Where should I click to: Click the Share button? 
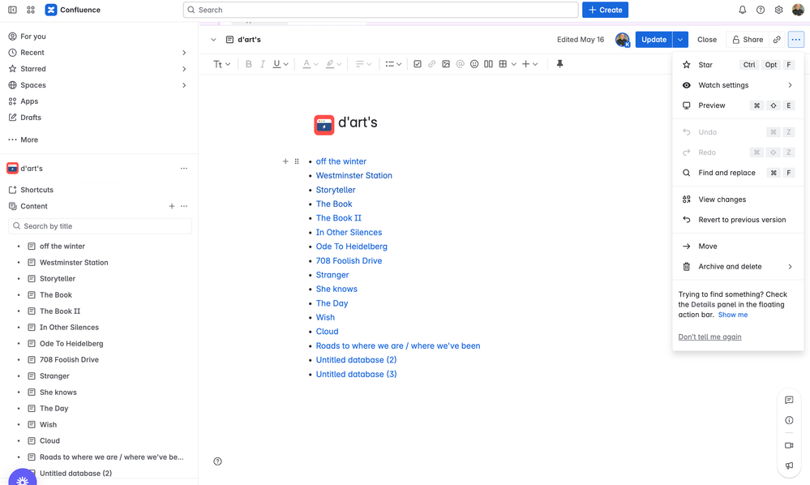pos(747,40)
